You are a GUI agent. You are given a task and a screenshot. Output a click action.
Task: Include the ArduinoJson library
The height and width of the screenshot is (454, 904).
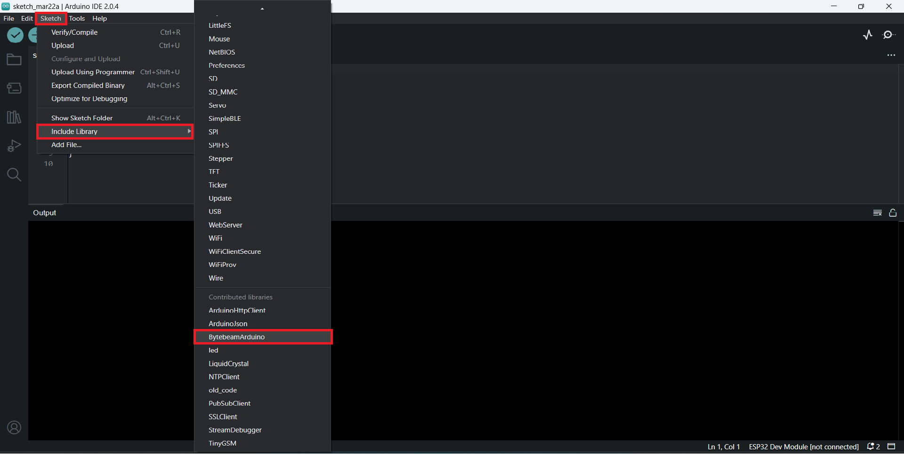[x=263, y=324]
